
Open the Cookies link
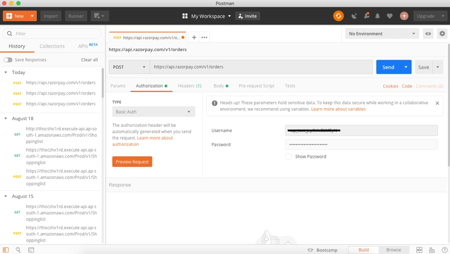pos(390,86)
